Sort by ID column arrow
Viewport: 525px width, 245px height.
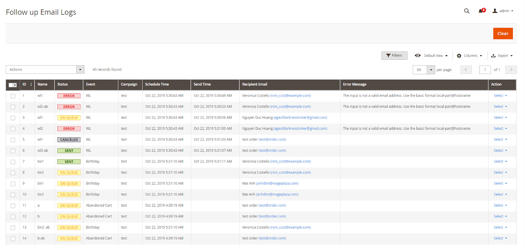(x=31, y=84)
